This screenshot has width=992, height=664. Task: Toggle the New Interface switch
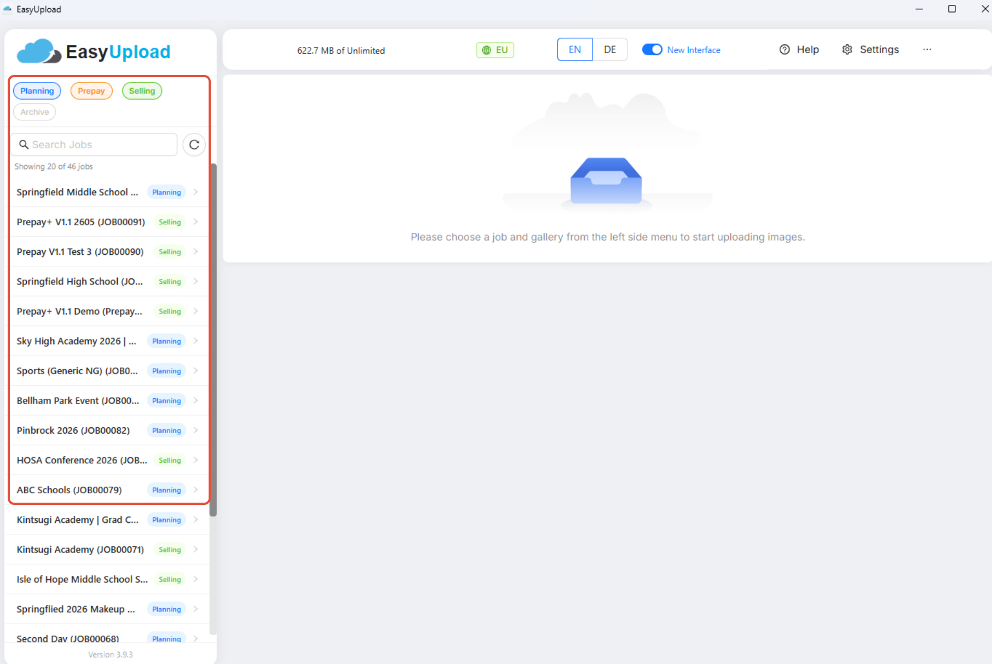(x=652, y=50)
